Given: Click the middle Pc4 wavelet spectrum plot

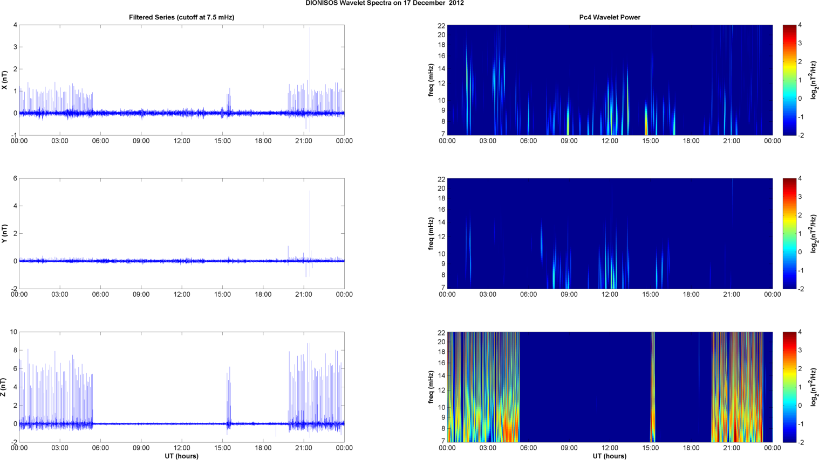Looking at the screenshot, I should click(x=610, y=233).
